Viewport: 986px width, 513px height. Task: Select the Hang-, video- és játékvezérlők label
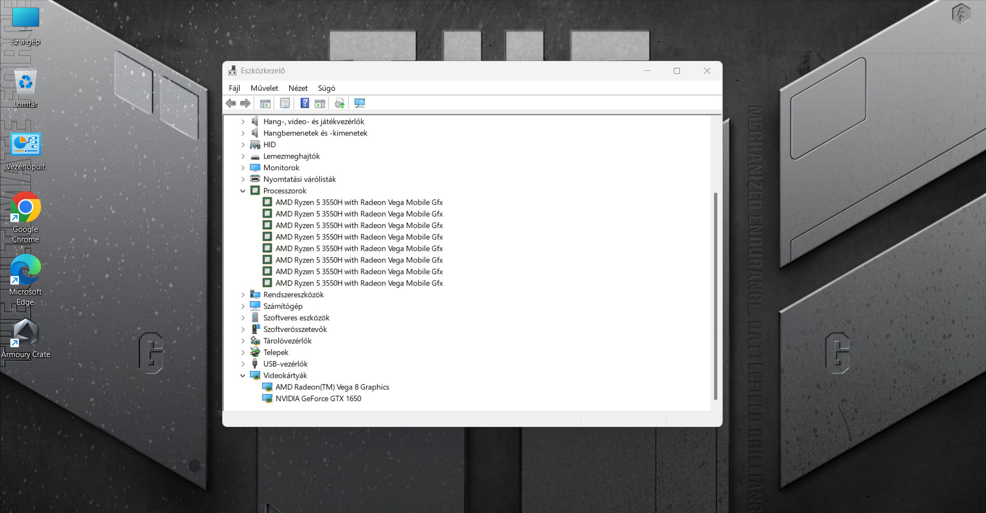(x=314, y=122)
